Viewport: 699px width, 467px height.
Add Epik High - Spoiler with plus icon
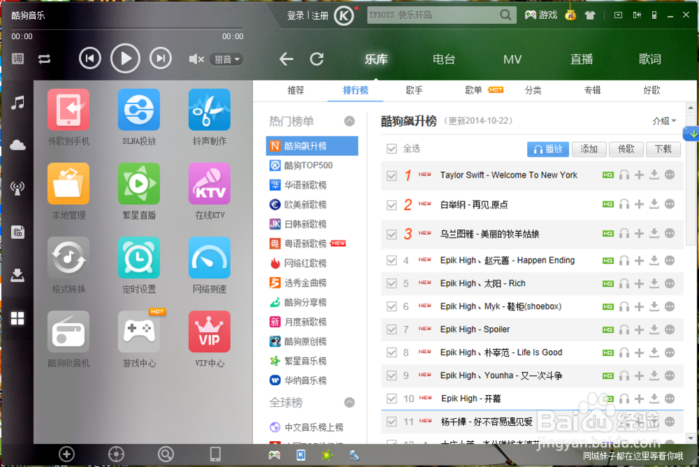coord(640,329)
